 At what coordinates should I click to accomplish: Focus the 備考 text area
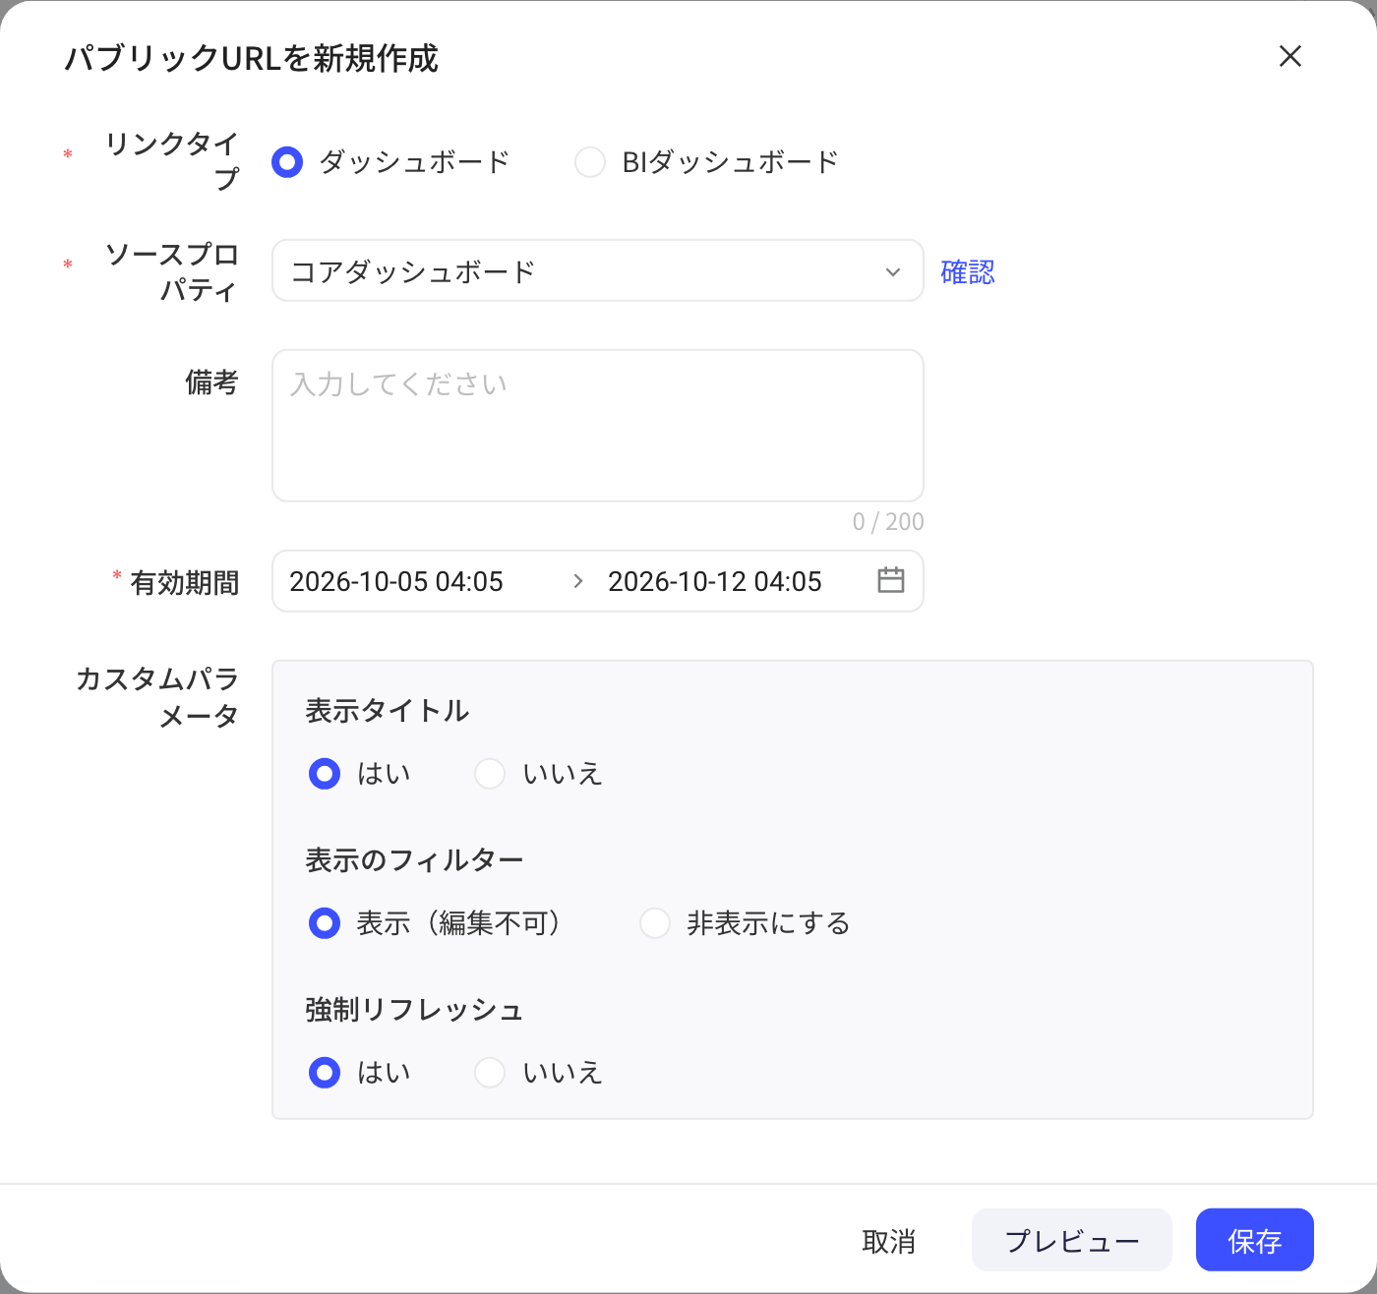tap(598, 426)
